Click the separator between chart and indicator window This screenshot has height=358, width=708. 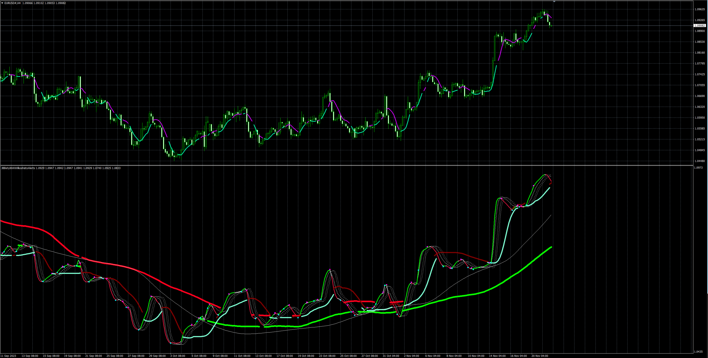coord(277,165)
